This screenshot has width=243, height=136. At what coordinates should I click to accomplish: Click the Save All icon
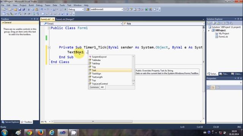click(24, 9)
